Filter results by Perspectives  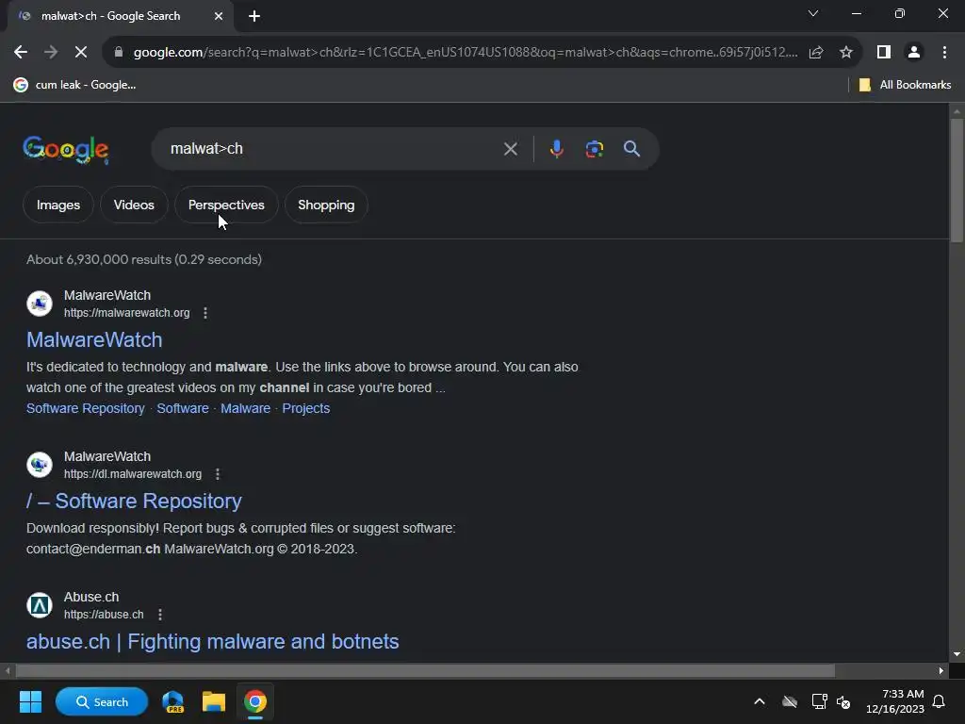tap(226, 205)
